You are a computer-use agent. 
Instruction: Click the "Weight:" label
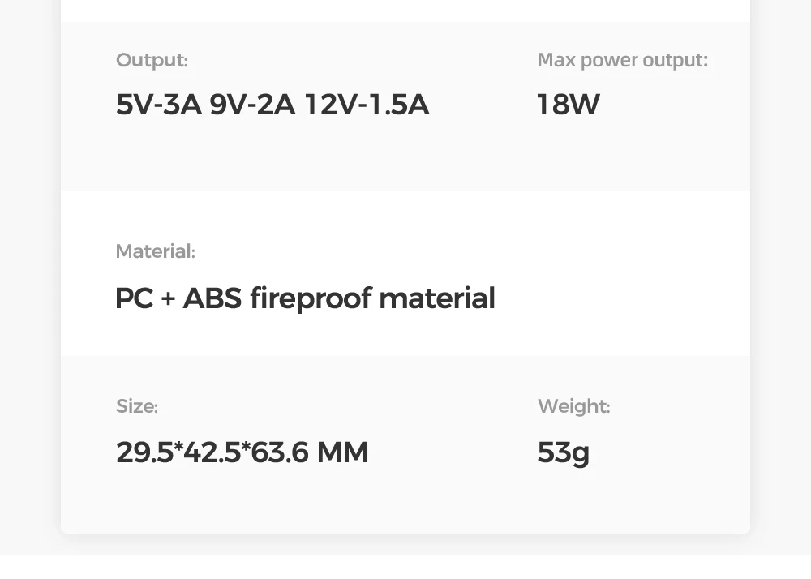[574, 406]
